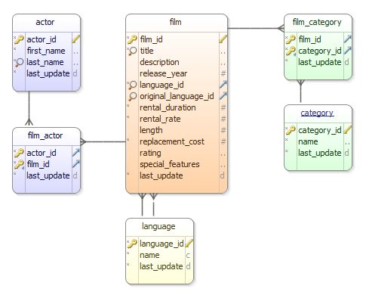
Task: Select the relation line between actor and film_actor
Action: tap(29, 108)
